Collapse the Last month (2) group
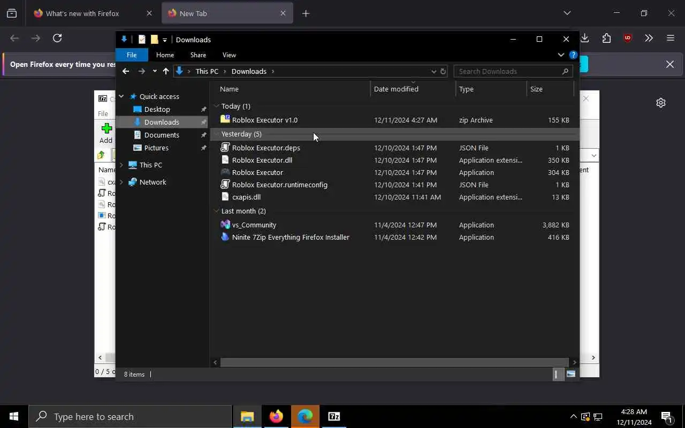The width and height of the screenshot is (685, 428). click(216, 211)
